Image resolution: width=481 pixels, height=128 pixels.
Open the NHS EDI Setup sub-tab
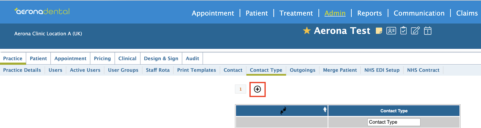(x=382, y=70)
